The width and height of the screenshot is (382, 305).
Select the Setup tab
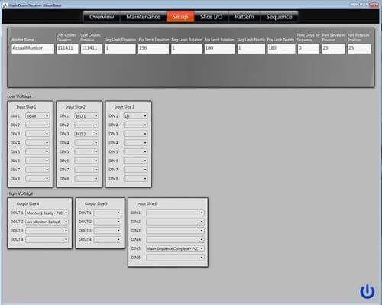(x=180, y=17)
